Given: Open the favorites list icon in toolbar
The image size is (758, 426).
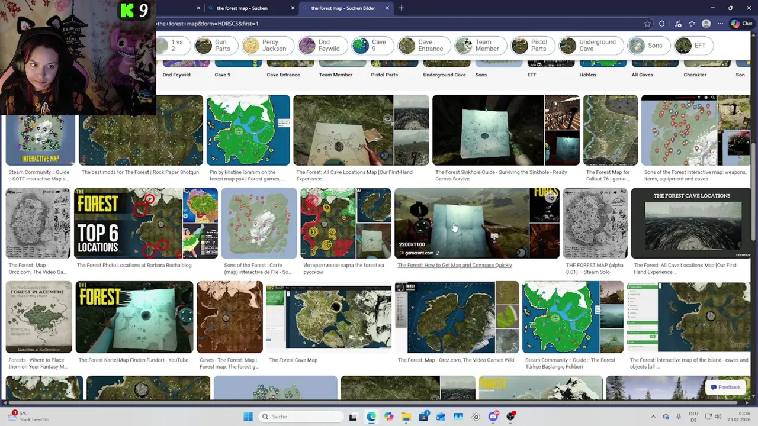Looking at the screenshot, I should (692, 24).
